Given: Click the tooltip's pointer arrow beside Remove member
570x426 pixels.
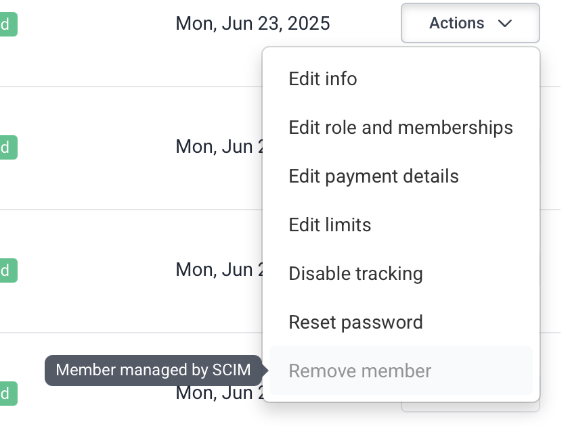Looking at the screenshot, I should [265, 371].
